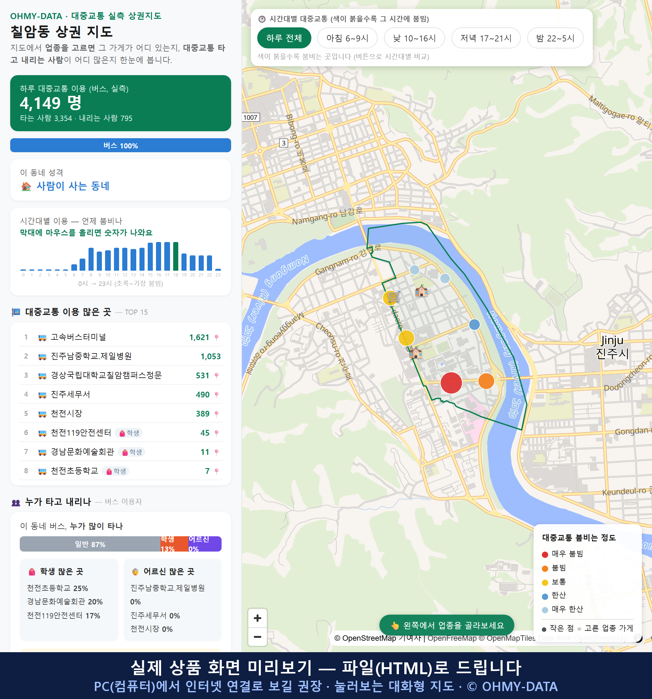
Task: Click the ridership value 1,053
Action: [210, 357]
